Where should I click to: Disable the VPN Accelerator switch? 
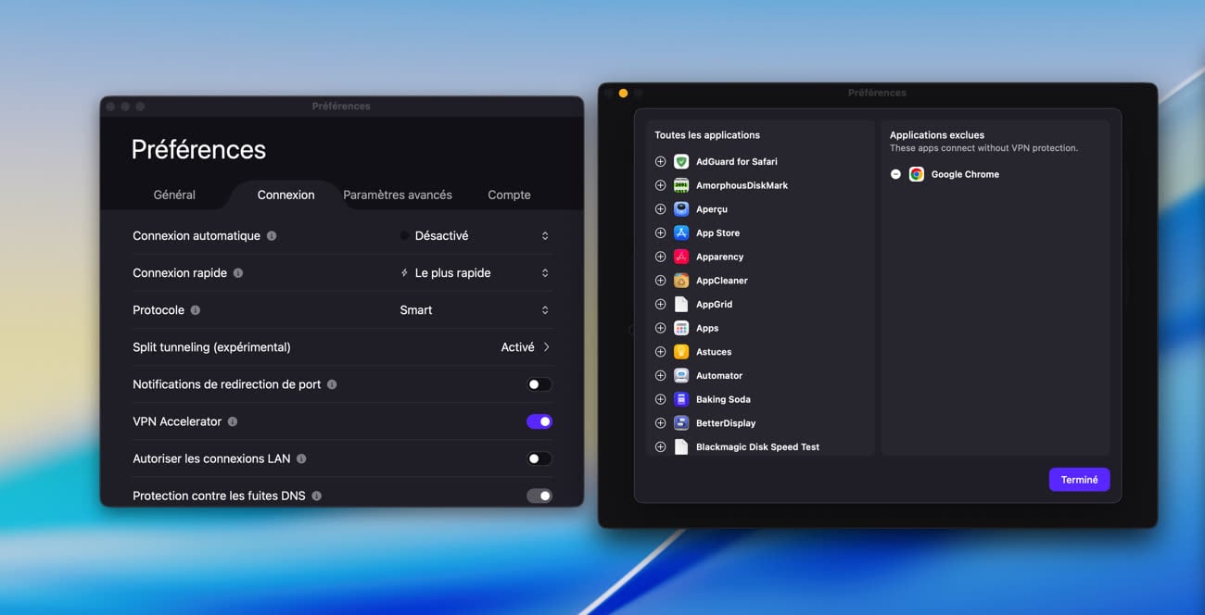tap(539, 421)
